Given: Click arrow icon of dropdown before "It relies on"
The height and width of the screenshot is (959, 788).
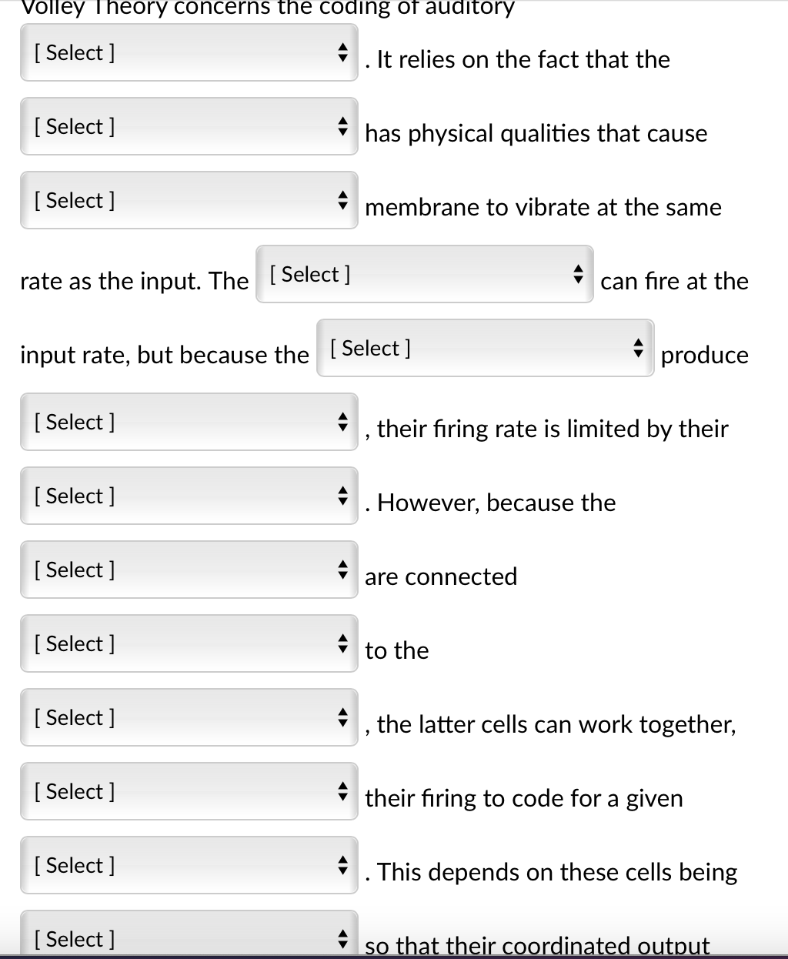Looking at the screenshot, I should pyautogui.click(x=343, y=53).
